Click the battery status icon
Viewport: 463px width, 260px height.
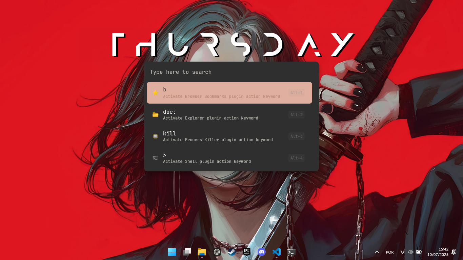[x=419, y=252]
